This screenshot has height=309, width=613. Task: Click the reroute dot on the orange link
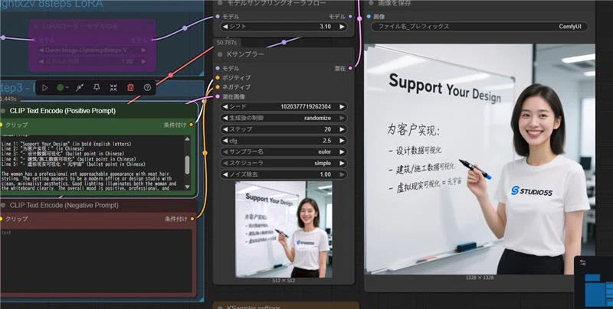point(204,152)
